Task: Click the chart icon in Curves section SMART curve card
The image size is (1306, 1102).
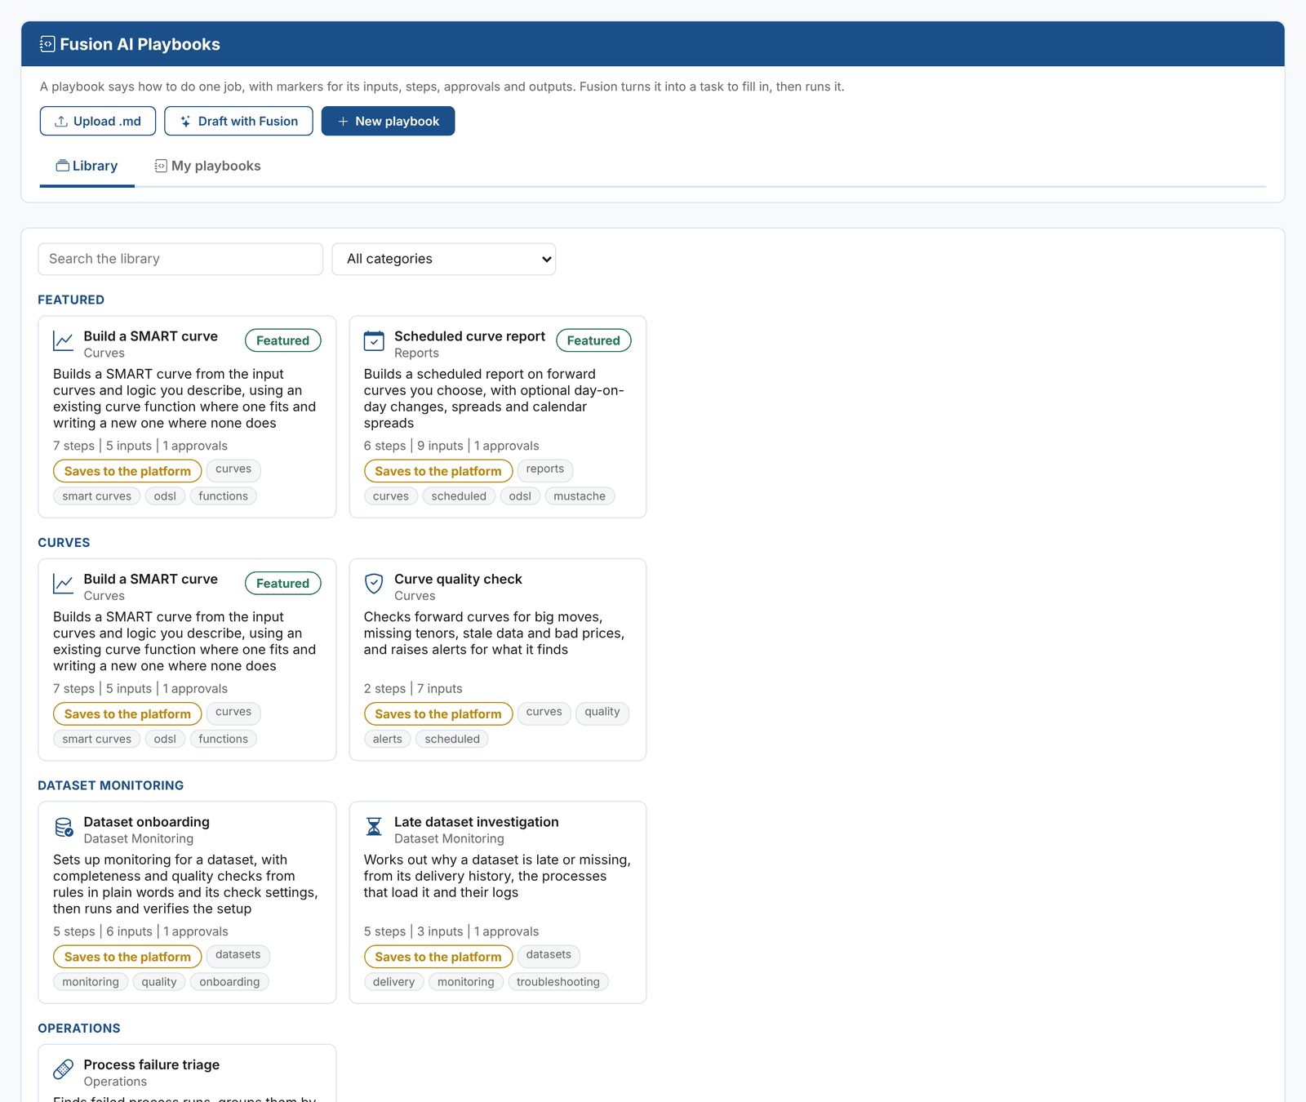Action: [x=63, y=584]
